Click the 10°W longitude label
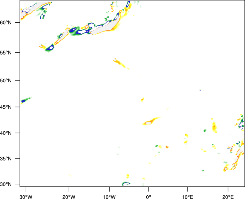 [x=109, y=197]
